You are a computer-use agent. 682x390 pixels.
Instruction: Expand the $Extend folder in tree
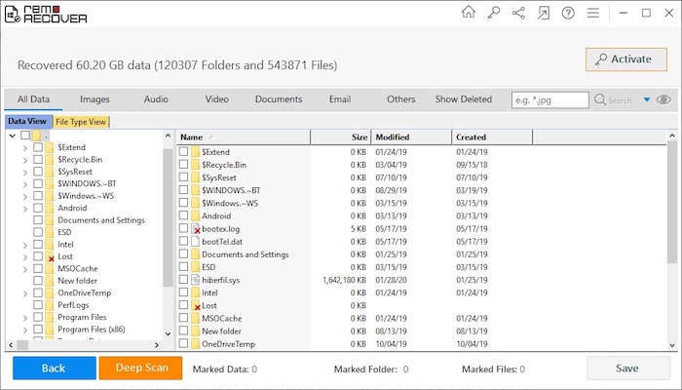click(x=24, y=146)
